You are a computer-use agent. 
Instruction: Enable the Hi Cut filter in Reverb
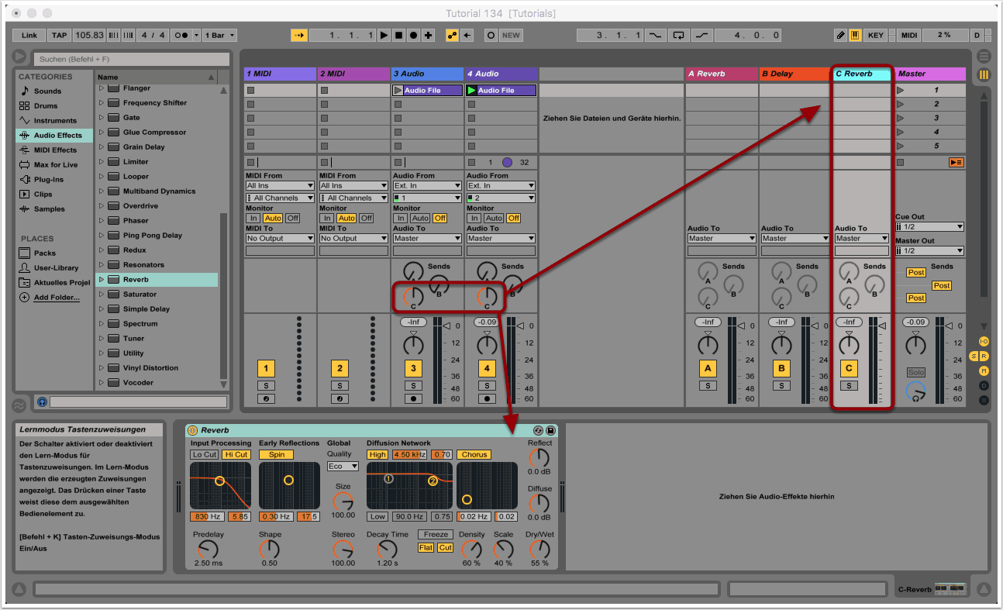pyautogui.click(x=236, y=455)
